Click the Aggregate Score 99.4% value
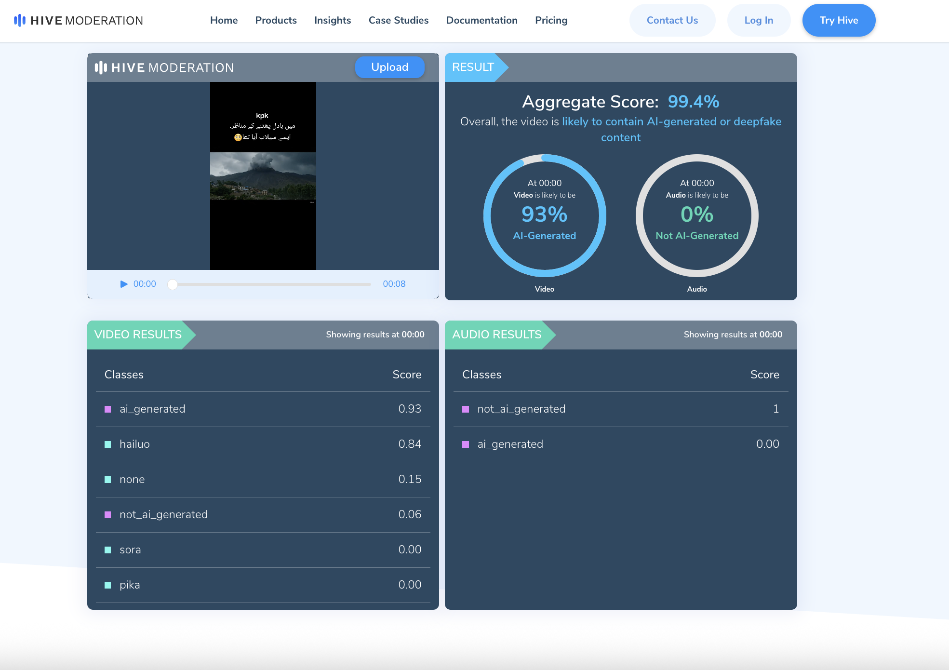 (x=693, y=101)
